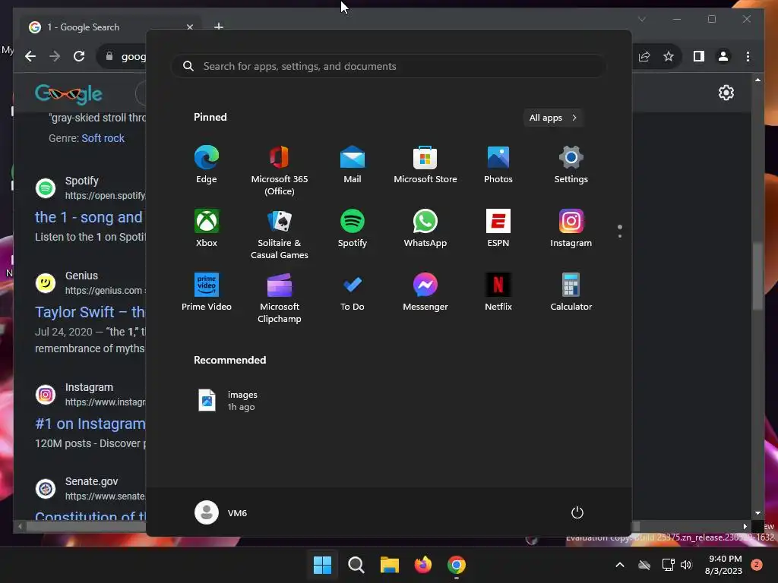Go to next page of pinned apps
The height and width of the screenshot is (583, 778).
620,236
